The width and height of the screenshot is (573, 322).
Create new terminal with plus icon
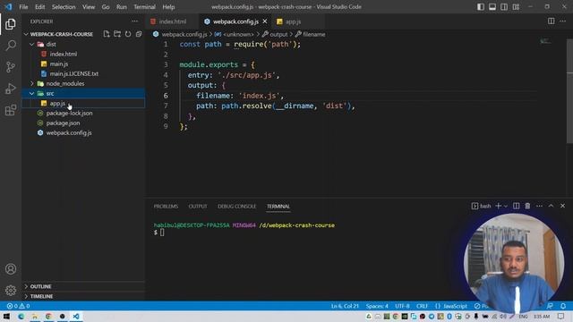coord(498,206)
